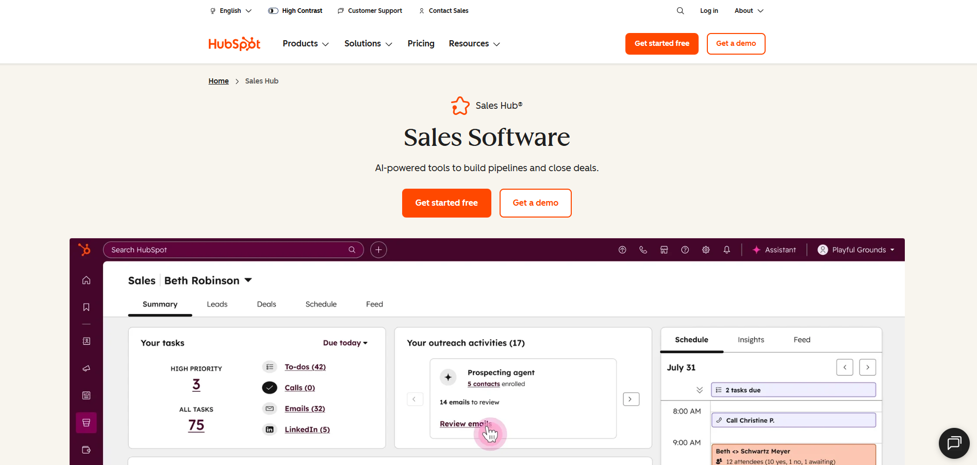
Task: Click the Prospecting agent sparkle icon
Action: click(x=448, y=377)
